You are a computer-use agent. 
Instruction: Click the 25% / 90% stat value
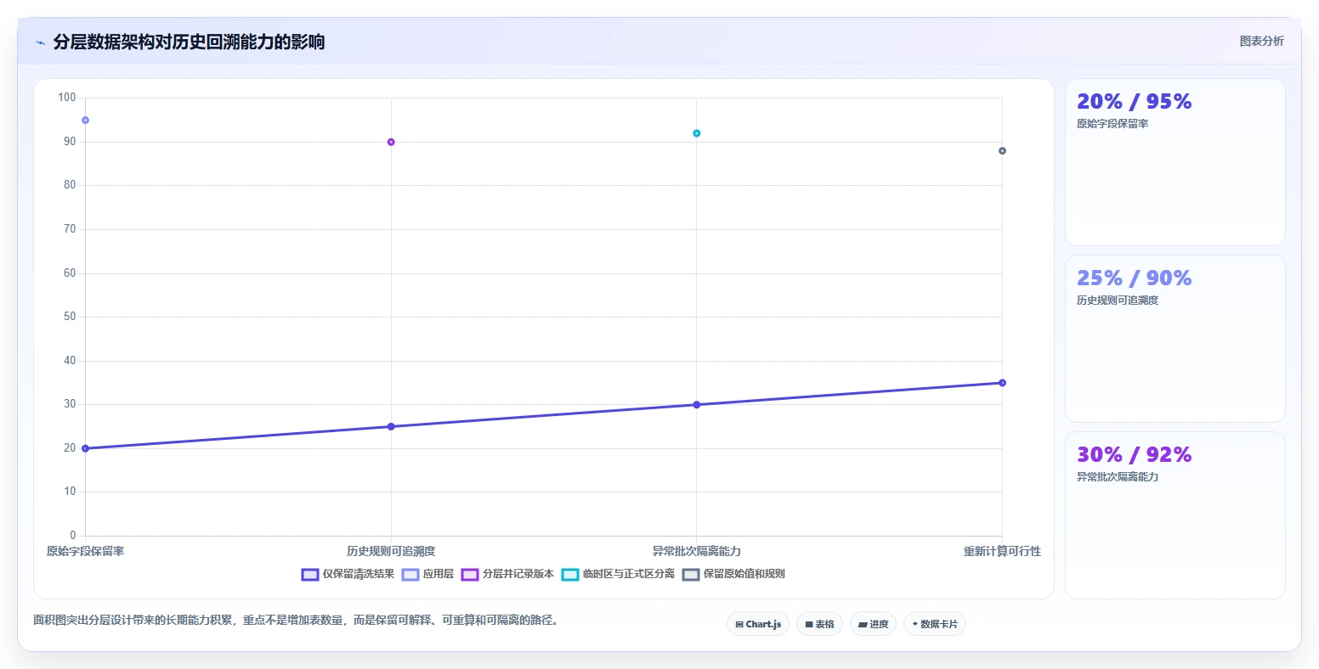[1134, 278]
